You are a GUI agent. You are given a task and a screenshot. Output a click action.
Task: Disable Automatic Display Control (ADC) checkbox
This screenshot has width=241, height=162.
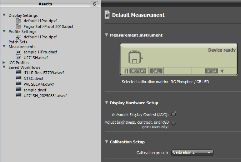(174, 115)
